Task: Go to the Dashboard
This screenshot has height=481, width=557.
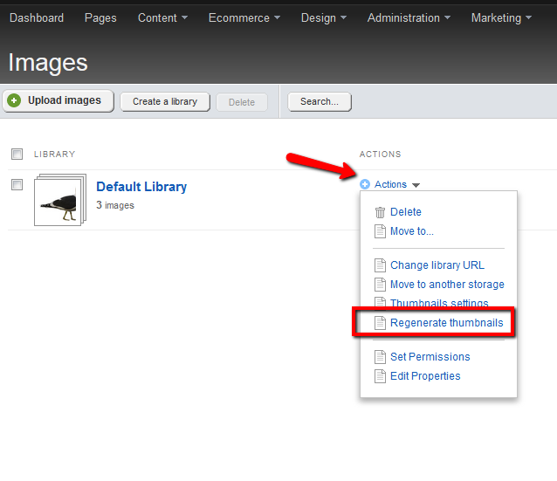Action: pyautogui.click(x=37, y=17)
